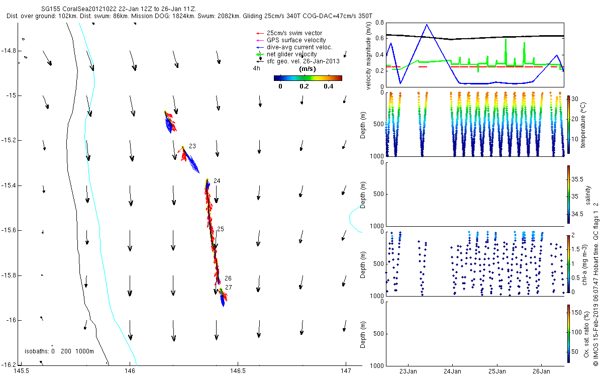The height and width of the screenshot is (377, 603).
Task: Click longitude tick label '147' on map
Action: coord(346,371)
